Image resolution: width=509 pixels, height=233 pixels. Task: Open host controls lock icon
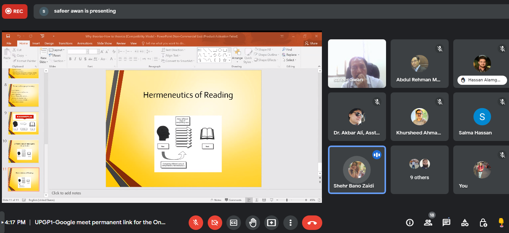click(483, 223)
